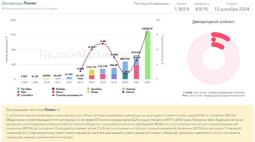Click the 2.95₽ label for 2008
Image resolution: width=255 pixels, height=142 pixels.
(24, 76)
